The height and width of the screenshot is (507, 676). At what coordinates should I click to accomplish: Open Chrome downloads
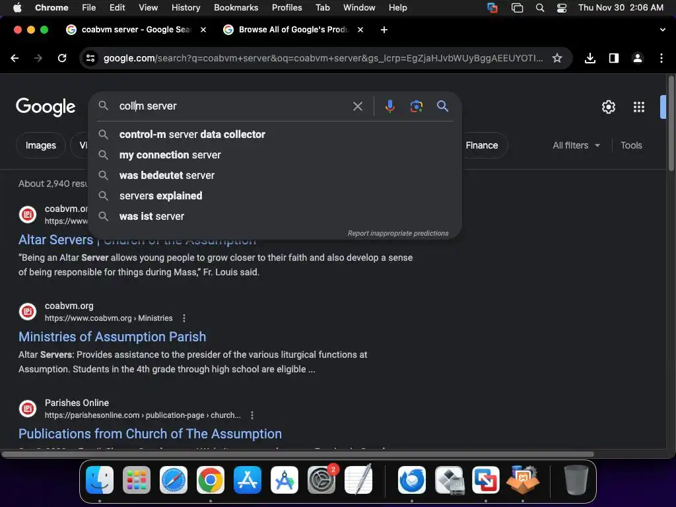(590, 58)
